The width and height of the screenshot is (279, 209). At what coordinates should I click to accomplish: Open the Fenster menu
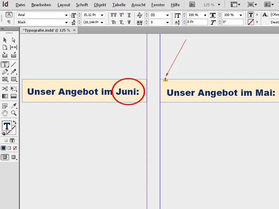[x=158, y=5]
